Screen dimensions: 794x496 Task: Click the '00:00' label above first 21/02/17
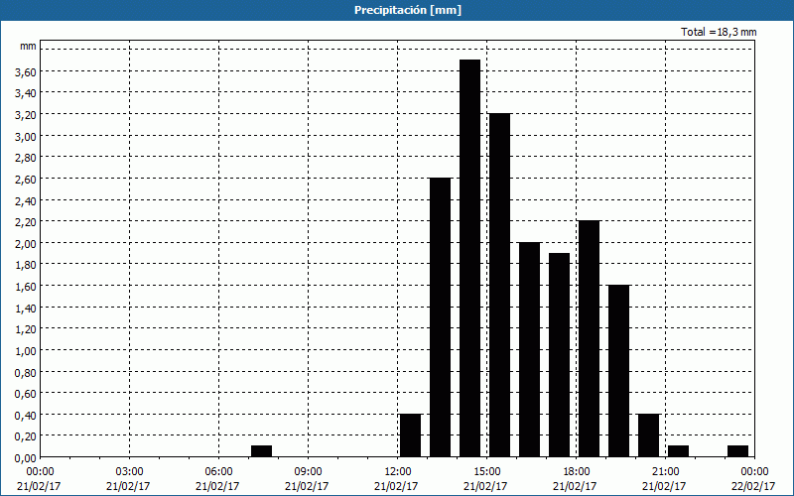40,472
